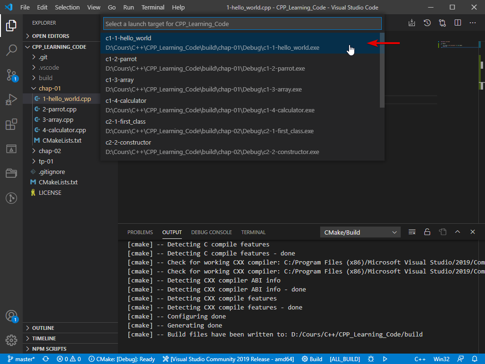Click errors and warnings count in status bar
The image size is (485, 364).
click(x=69, y=359)
